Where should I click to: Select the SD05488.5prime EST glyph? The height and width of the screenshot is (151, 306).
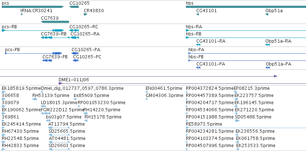click(237, 121)
